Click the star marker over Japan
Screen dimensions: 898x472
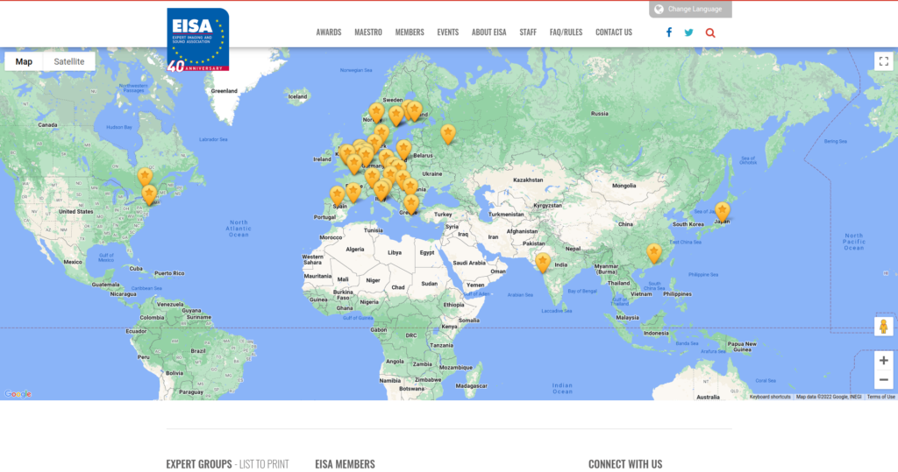[x=722, y=211]
